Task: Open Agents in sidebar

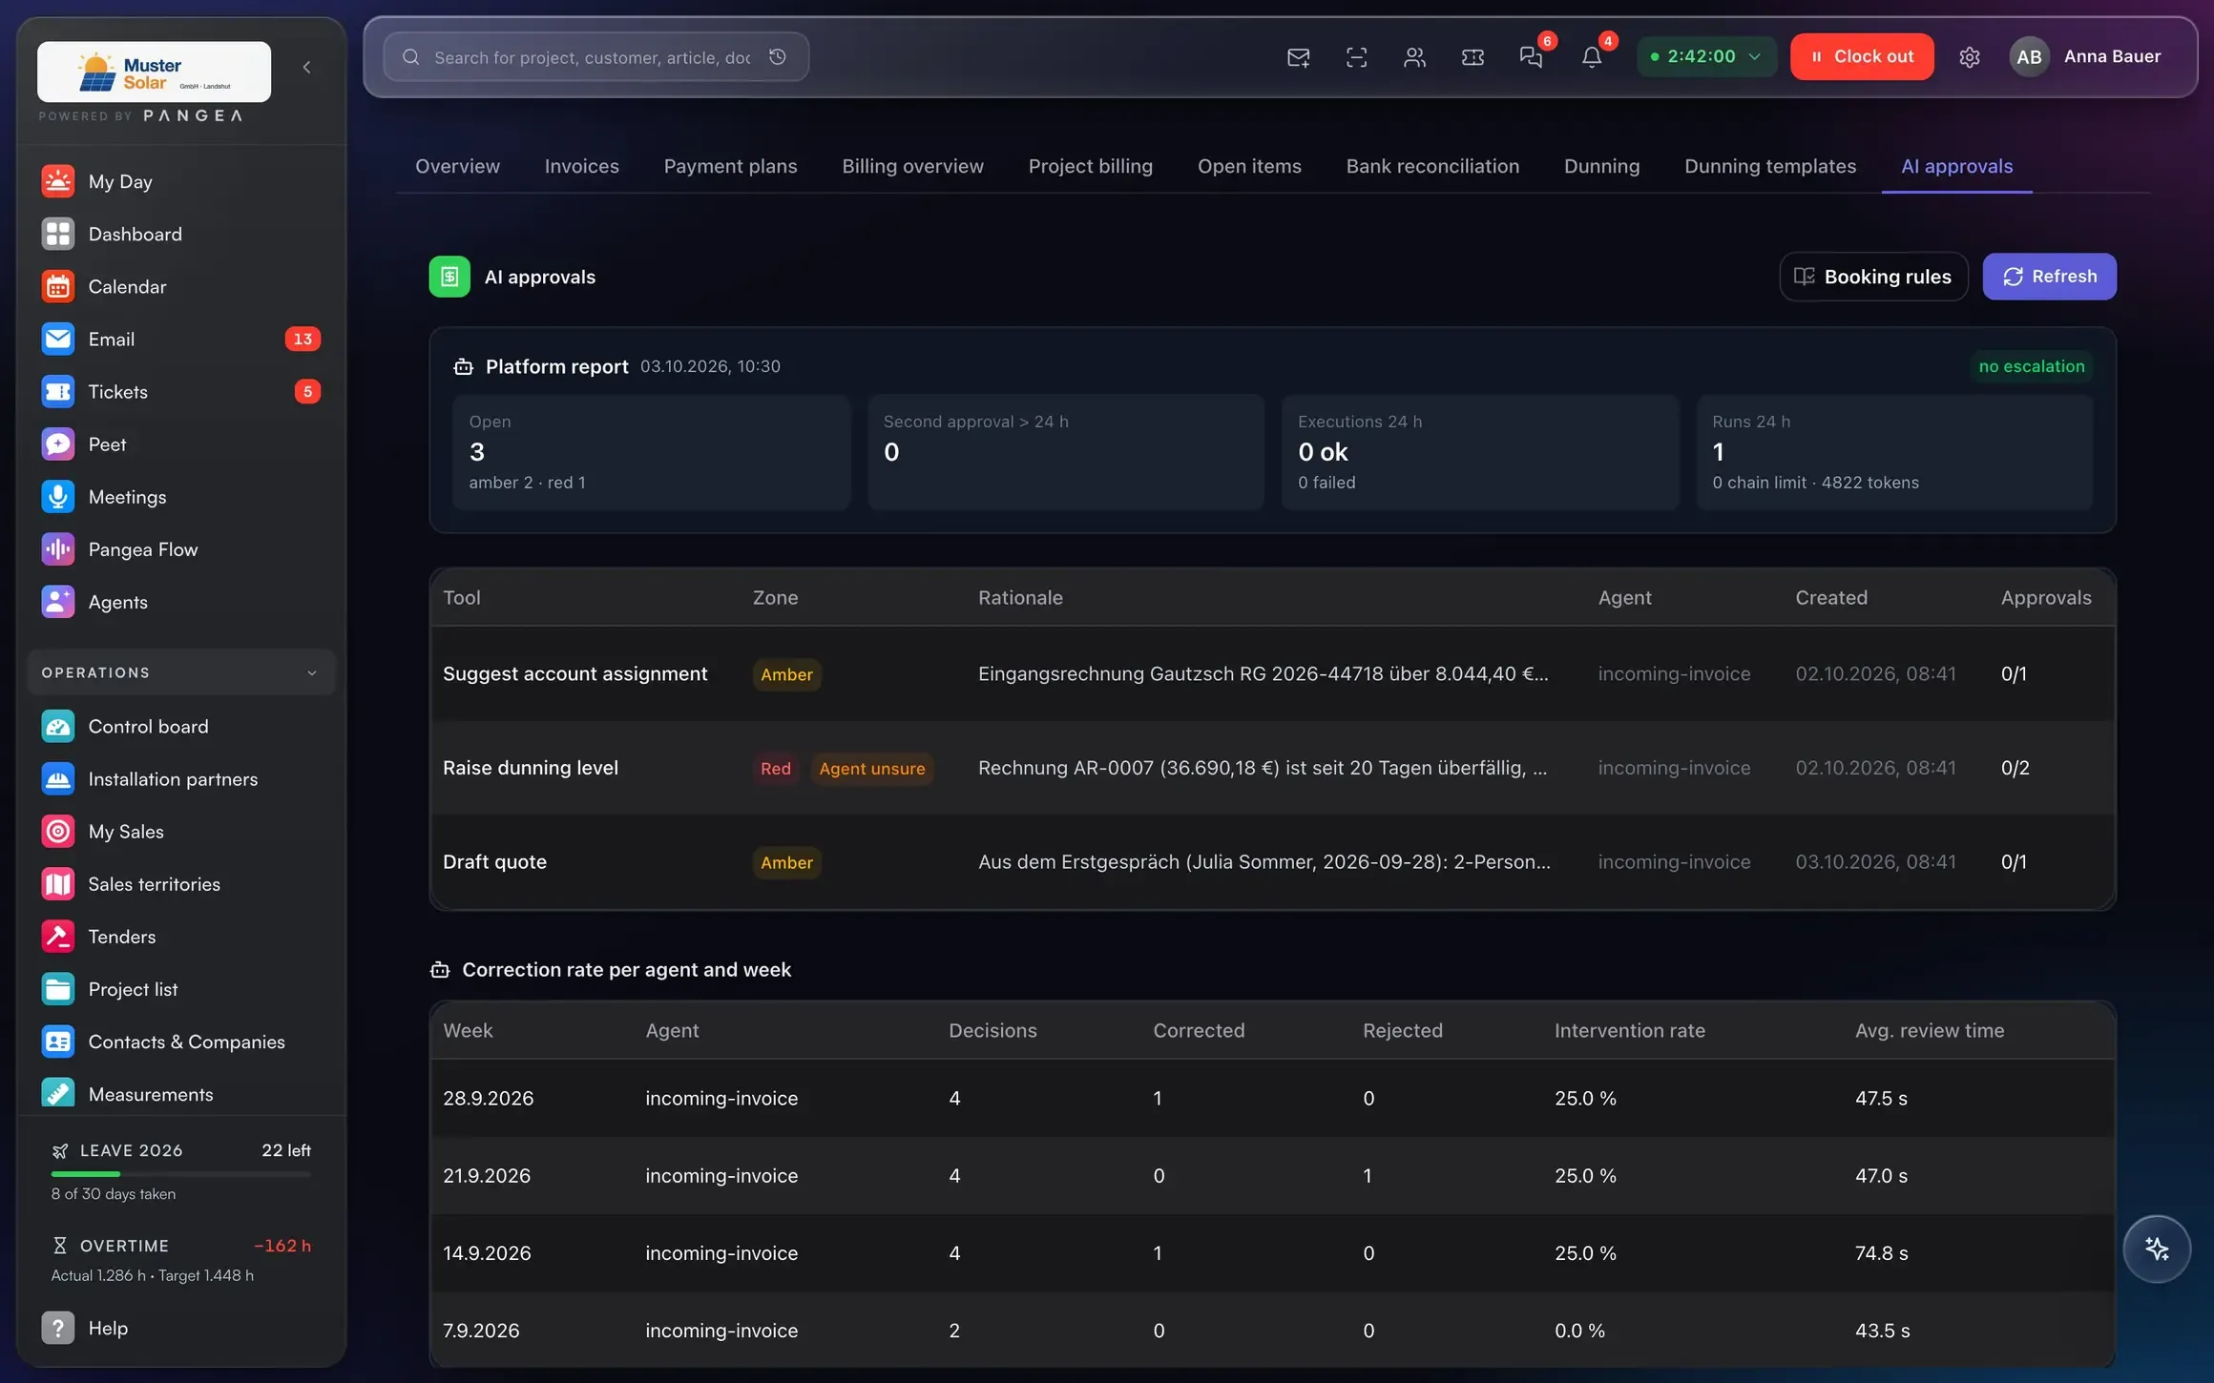Action: [x=181, y=602]
